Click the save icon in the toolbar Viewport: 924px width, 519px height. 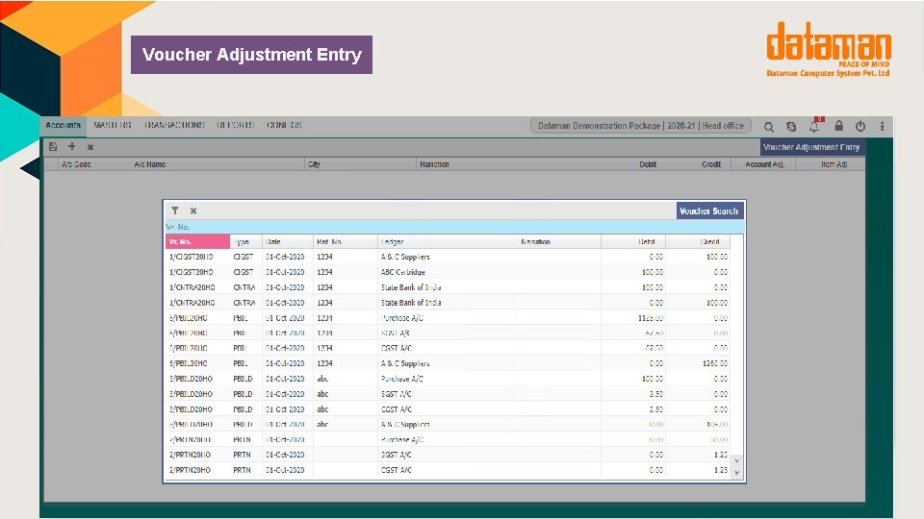coord(53,146)
